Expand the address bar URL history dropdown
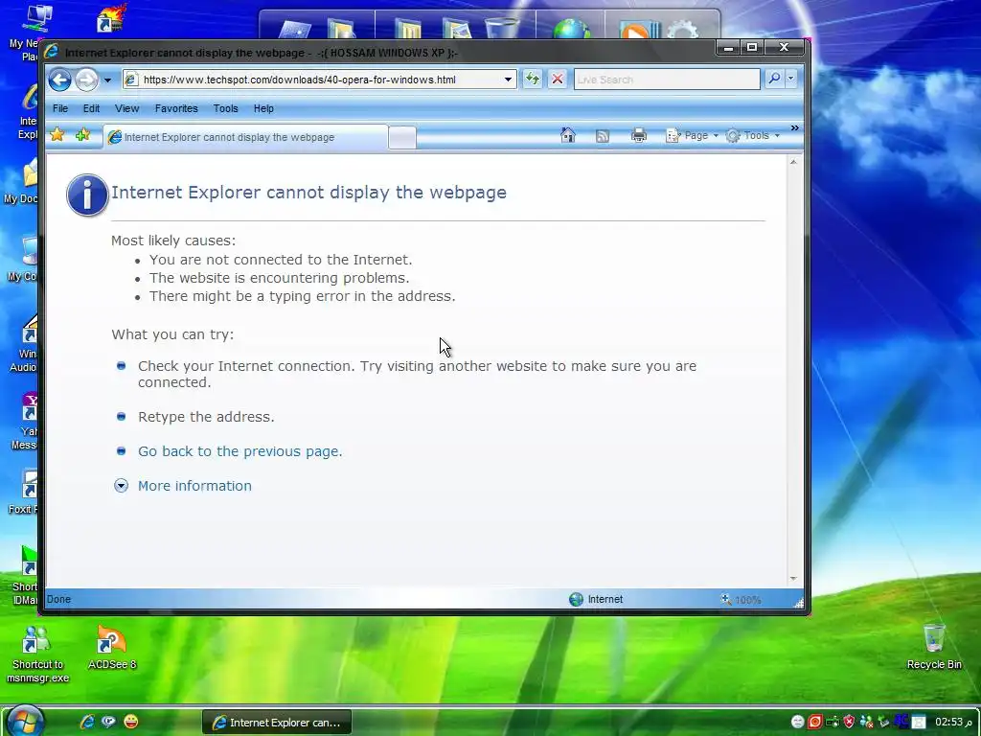The width and height of the screenshot is (981, 736). pos(508,80)
